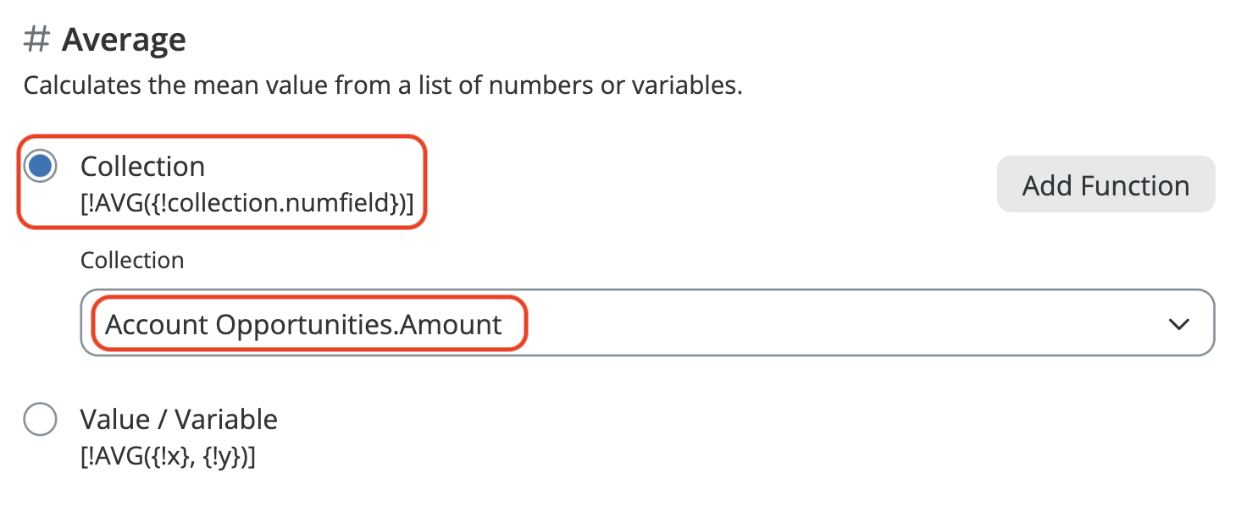The width and height of the screenshot is (1247, 506).
Task: Select the Collection radio button
Action: click(40, 166)
